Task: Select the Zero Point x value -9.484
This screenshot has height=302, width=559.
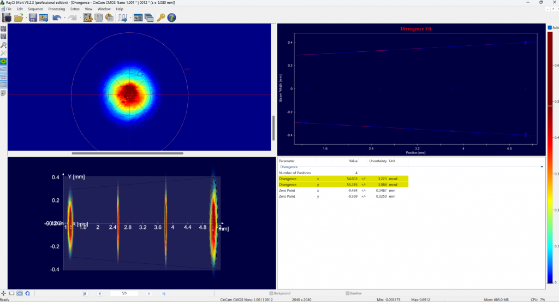Action: click(352, 191)
